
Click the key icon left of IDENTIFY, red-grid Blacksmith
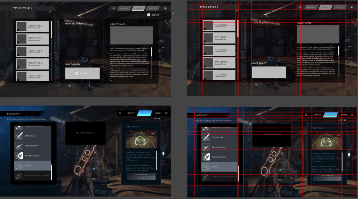click(306, 115)
